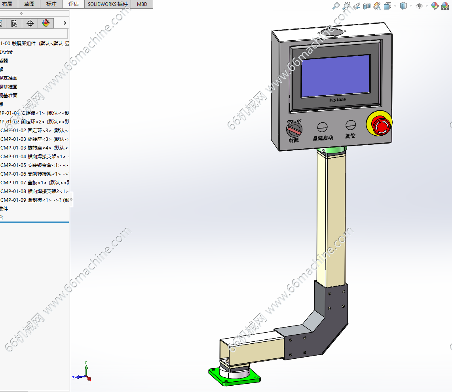The height and width of the screenshot is (392, 452).
Task: Click the View Orientation cube icon
Action: [387, 6]
